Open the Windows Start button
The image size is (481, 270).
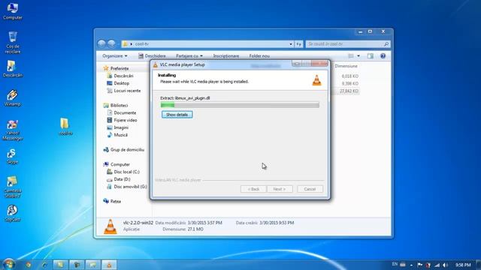click(x=8, y=264)
